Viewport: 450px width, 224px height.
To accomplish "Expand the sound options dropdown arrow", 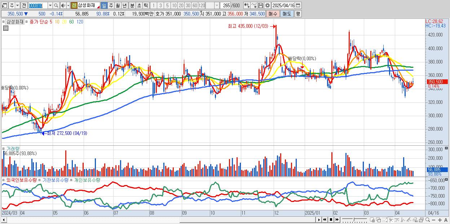I will point(68,5).
